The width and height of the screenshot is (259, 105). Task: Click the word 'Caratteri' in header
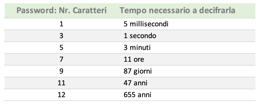(x=90, y=11)
